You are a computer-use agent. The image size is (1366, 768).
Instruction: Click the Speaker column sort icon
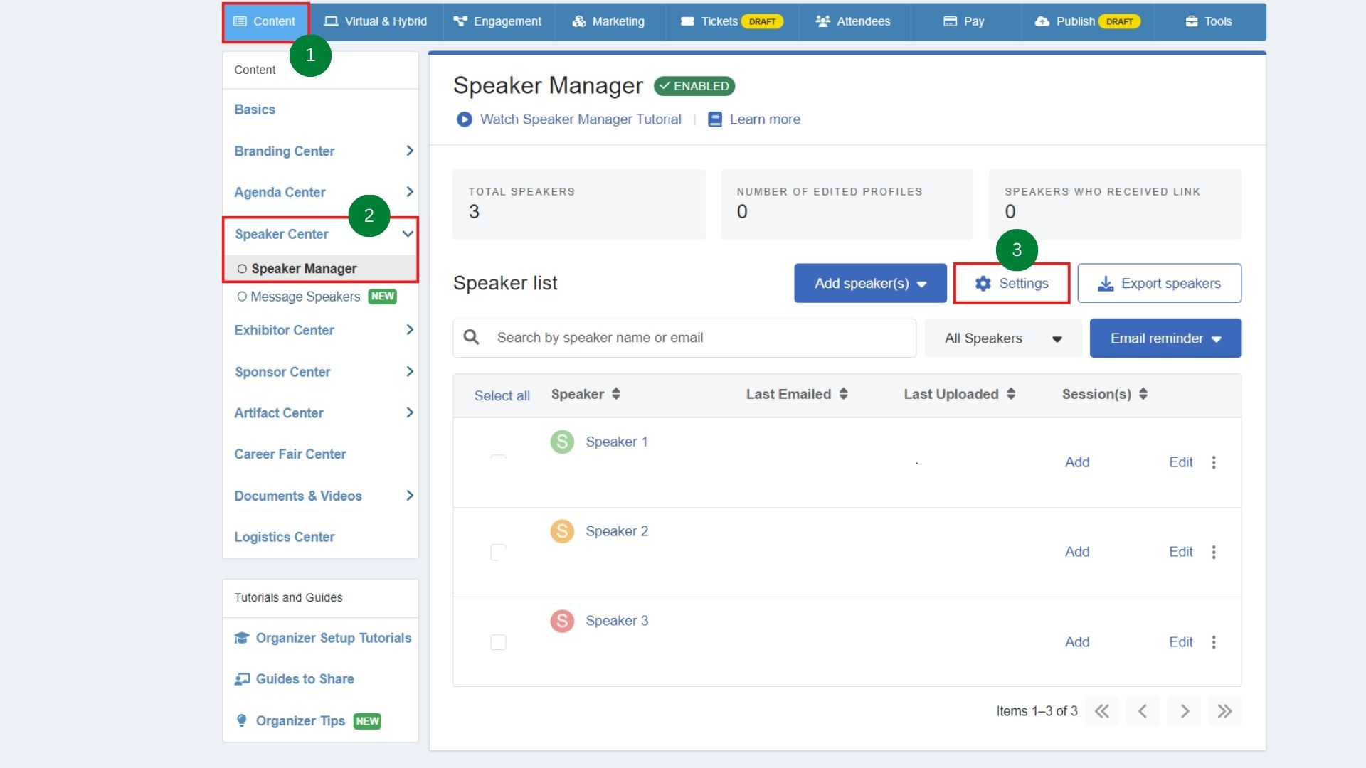pos(616,394)
